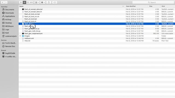This screenshot has width=175, height=98.
Task: Click the Folder kind cell
Action: [x=164, y=36]
